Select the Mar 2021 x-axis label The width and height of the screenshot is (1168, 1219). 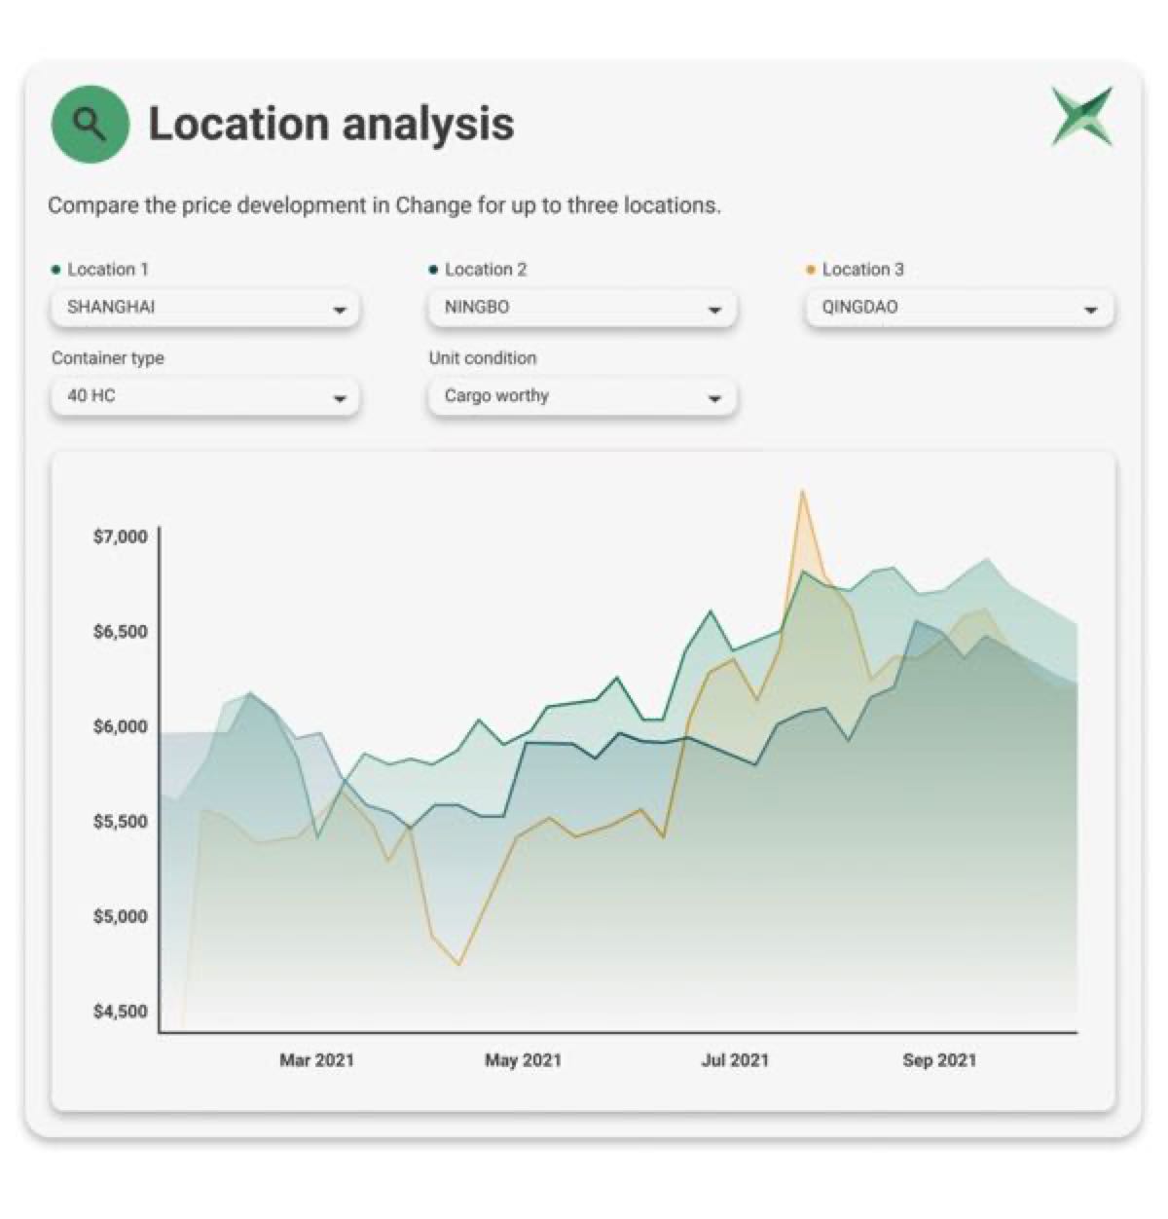(x=316, y=1060)
